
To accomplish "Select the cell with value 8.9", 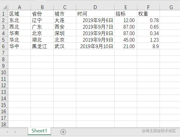I will pyautogui.click(x=148, y=46).
